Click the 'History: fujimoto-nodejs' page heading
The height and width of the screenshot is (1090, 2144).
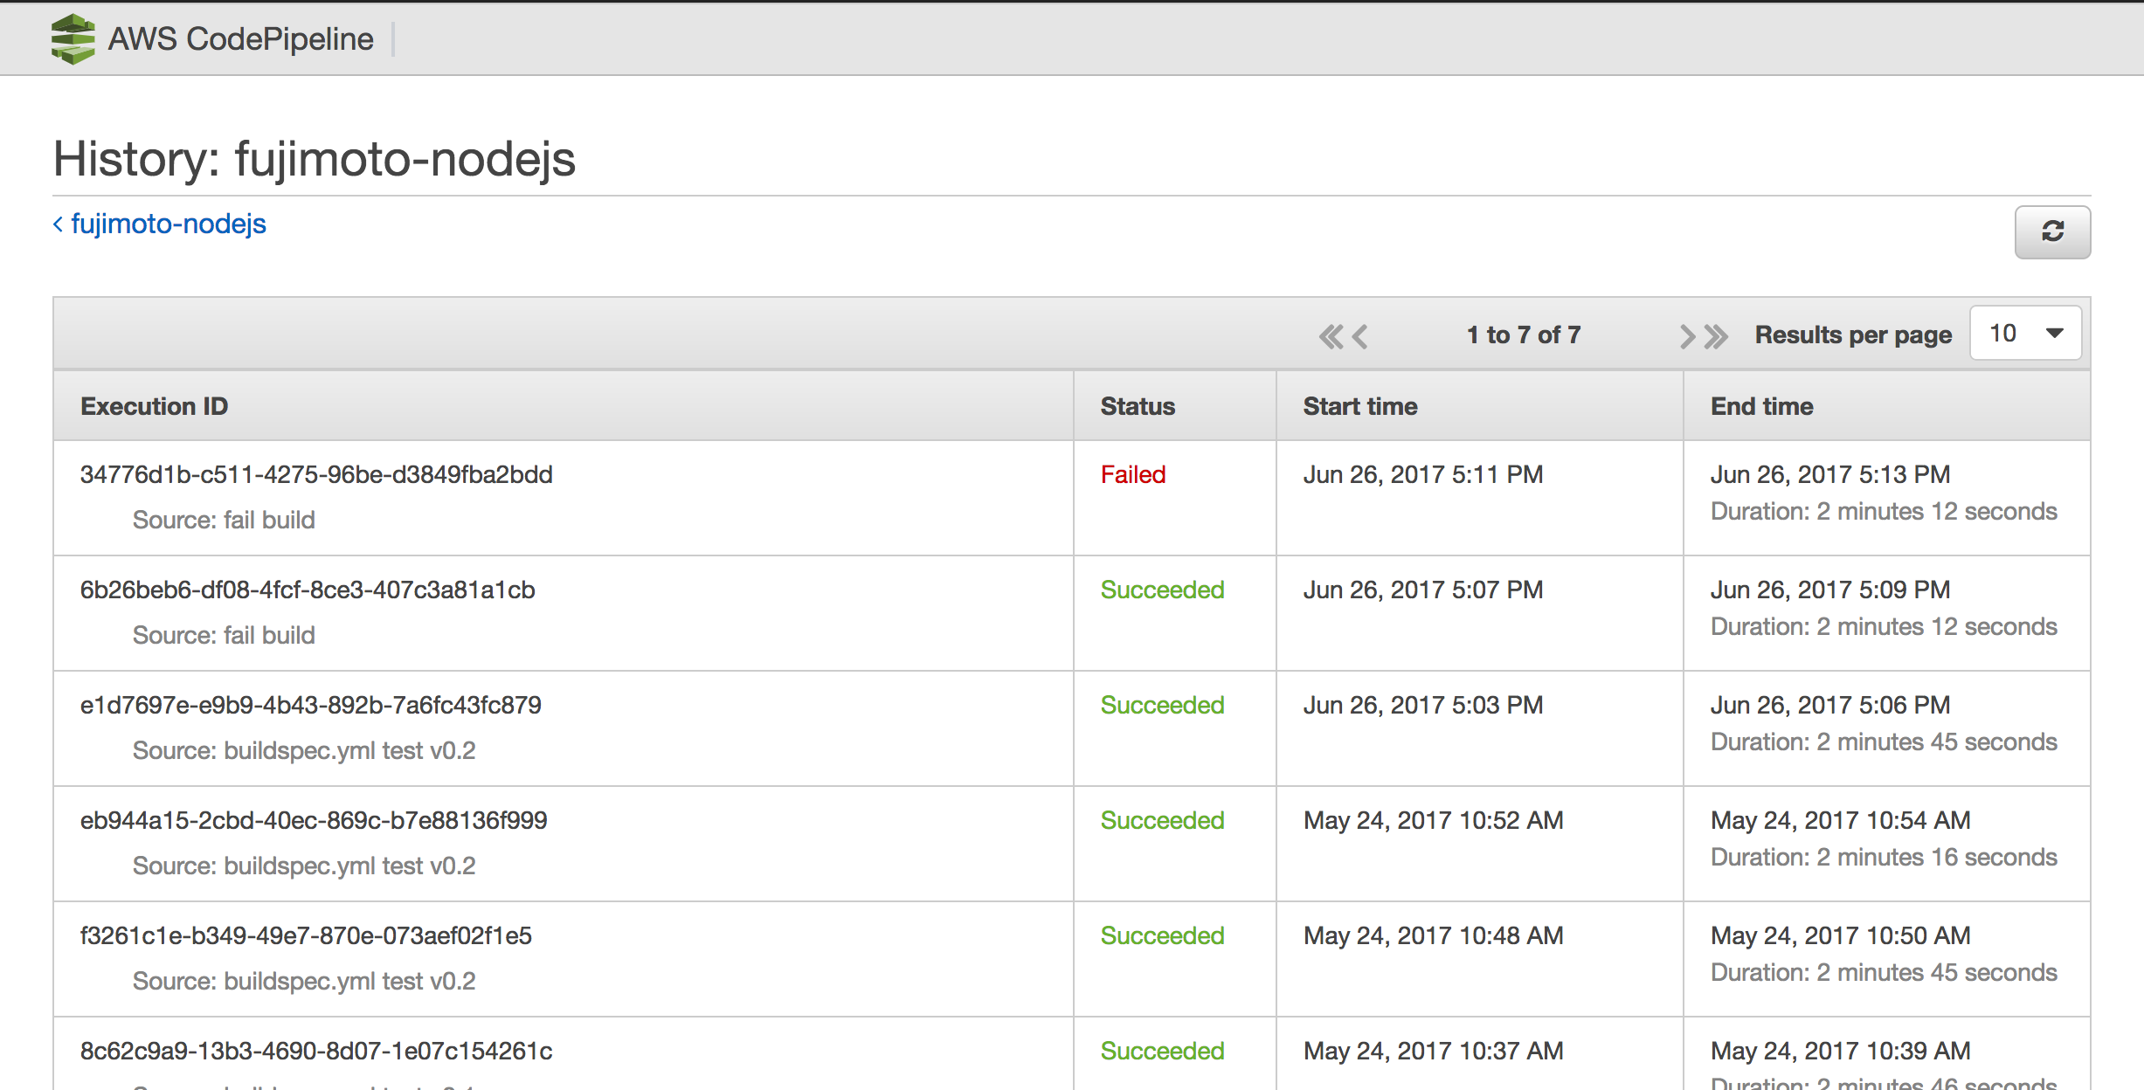pyautogui.click(x=315, y=159)
